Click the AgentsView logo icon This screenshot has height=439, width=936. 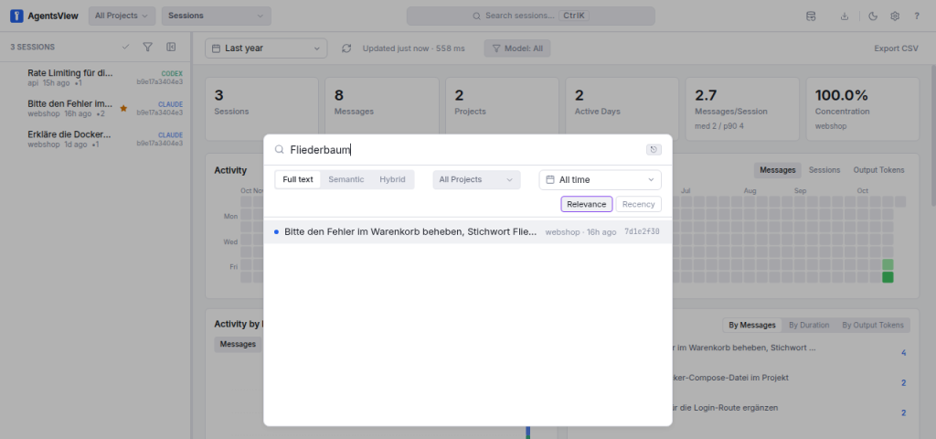click(x=16, y=16)
